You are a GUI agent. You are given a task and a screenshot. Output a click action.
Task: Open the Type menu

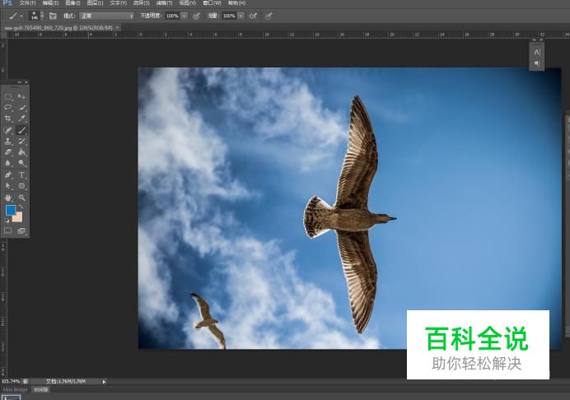point(118,3)
